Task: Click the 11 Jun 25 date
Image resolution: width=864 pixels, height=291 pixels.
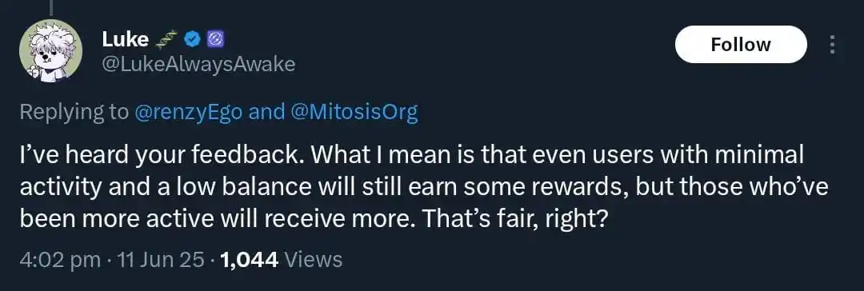Action: (160, 259)
